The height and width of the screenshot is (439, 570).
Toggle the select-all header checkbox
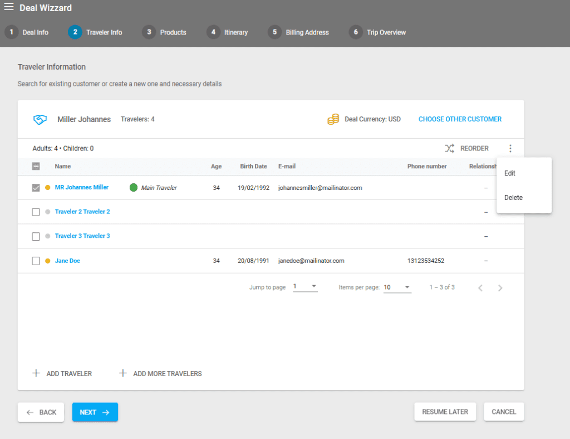coord(36,166)
